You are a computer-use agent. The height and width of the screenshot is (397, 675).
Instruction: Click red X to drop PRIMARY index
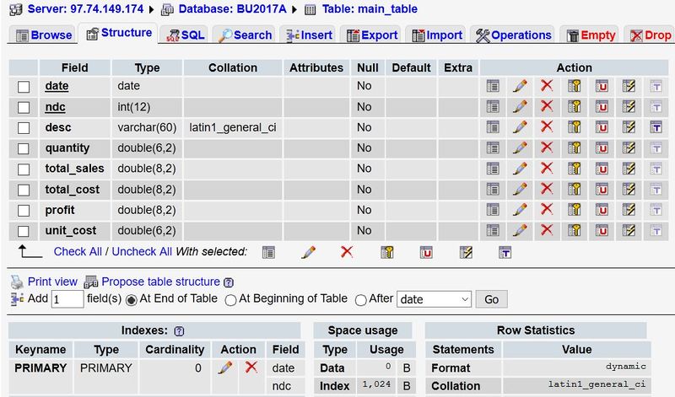pos(251,367)
